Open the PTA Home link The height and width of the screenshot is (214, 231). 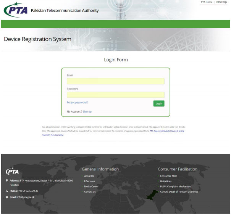[x=206, y=2]
